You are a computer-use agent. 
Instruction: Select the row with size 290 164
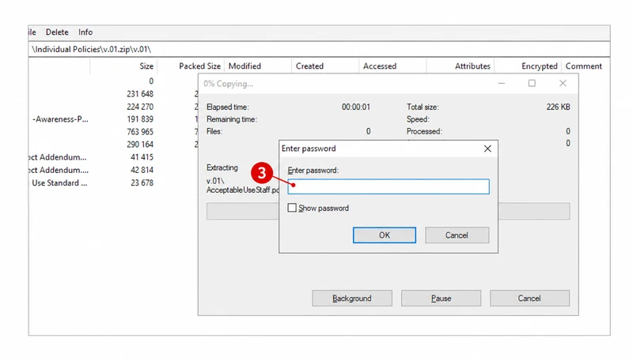tap(113, 145)
